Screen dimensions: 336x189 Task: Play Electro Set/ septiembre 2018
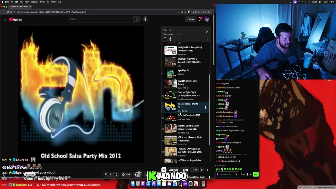[186, 118]
